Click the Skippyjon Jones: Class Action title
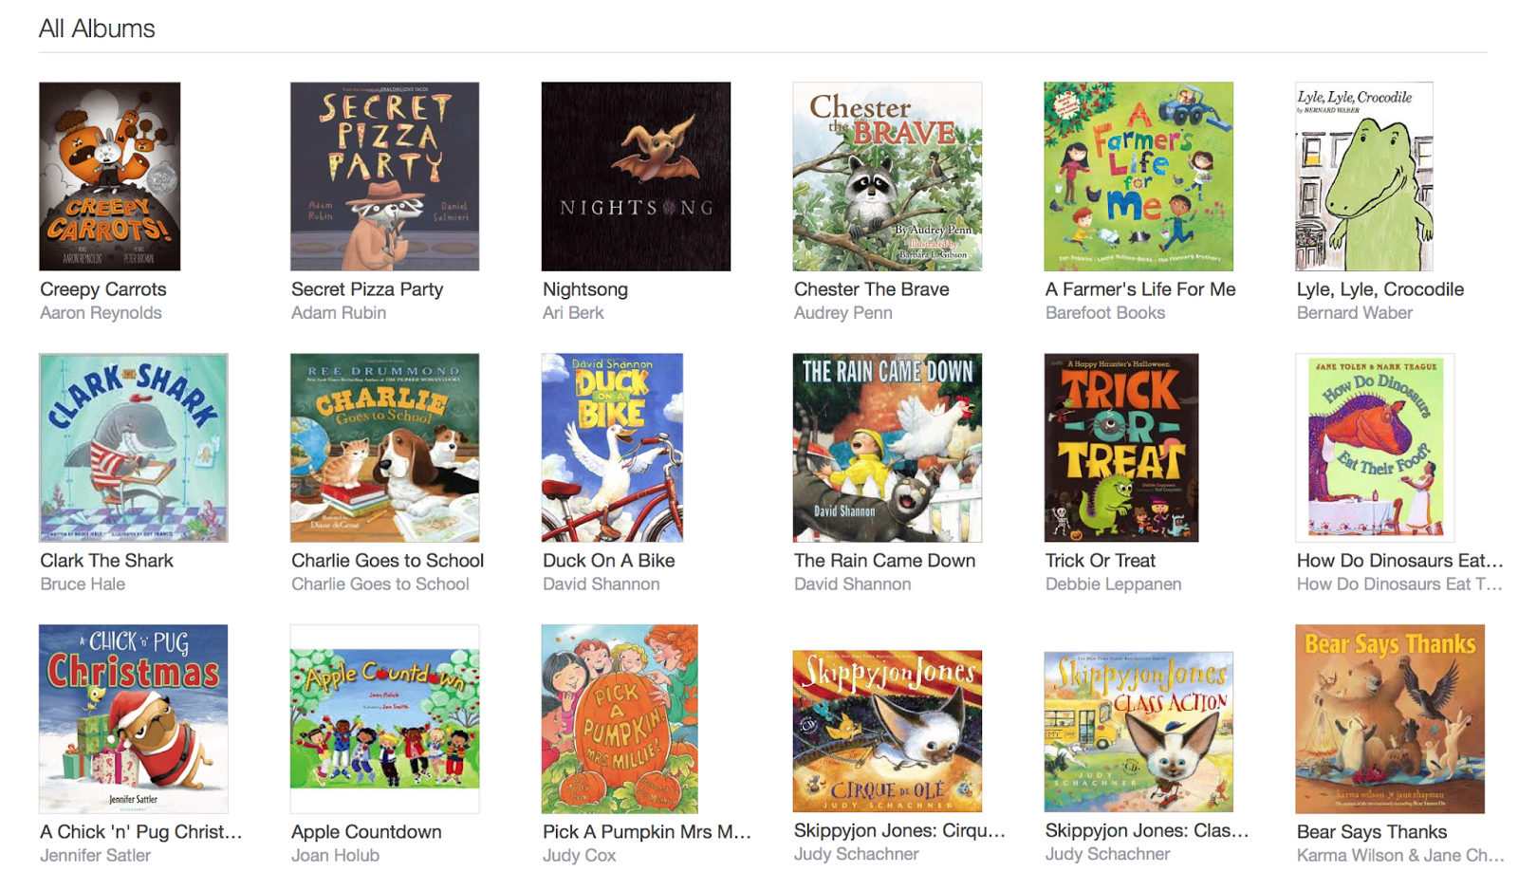1518x890 pixels. point(1147,830)
